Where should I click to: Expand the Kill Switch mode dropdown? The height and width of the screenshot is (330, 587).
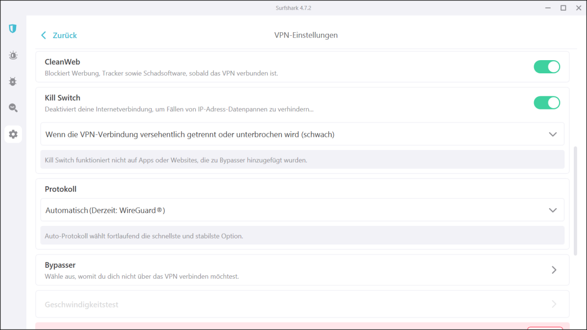tap(302, 134)
